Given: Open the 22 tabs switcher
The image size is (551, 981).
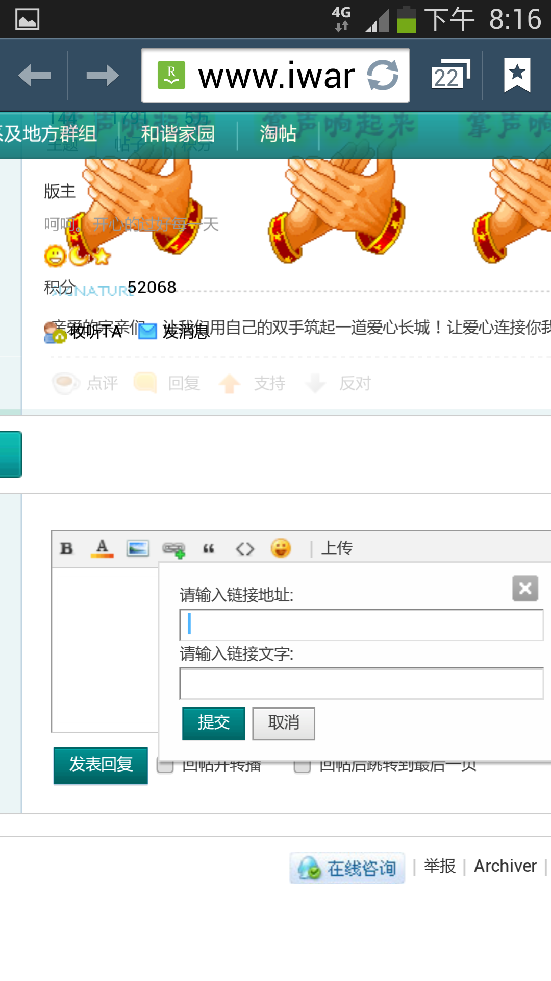Looking at the screenshot, I should 450,75.
